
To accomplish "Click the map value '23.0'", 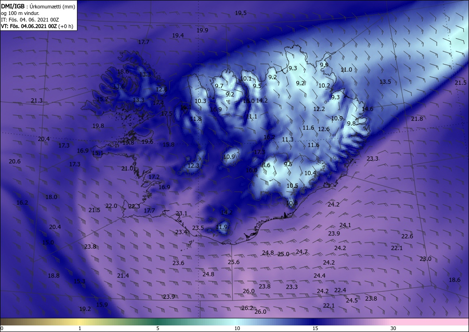I will tap(425, 259).
